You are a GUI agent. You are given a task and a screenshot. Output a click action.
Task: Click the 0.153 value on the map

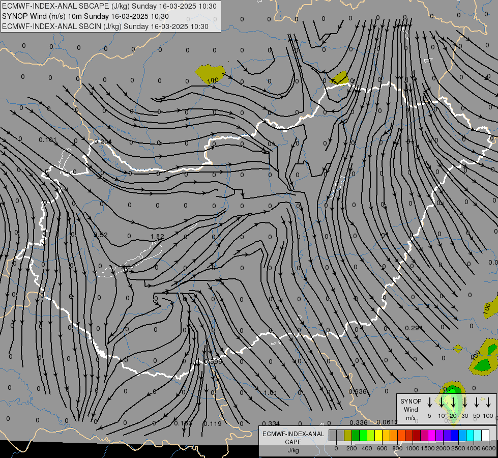click(x=183, y=423)
